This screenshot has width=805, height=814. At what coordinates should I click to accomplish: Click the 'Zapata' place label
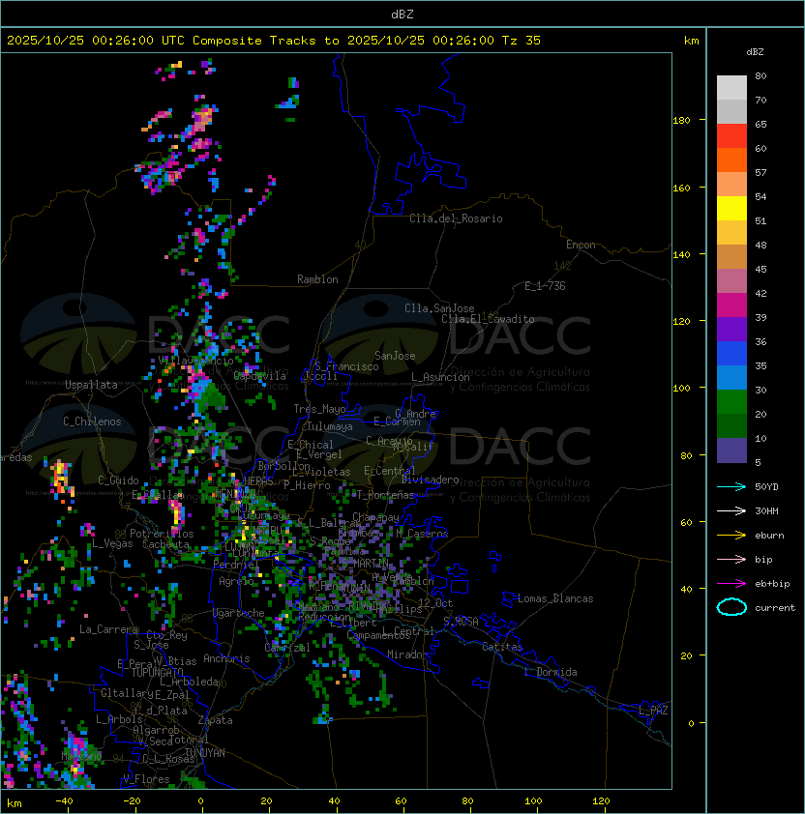[215, 720]
